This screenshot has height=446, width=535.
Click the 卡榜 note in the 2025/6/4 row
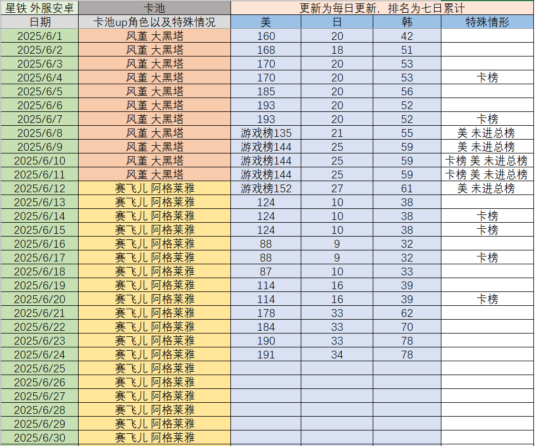(487, 78)
